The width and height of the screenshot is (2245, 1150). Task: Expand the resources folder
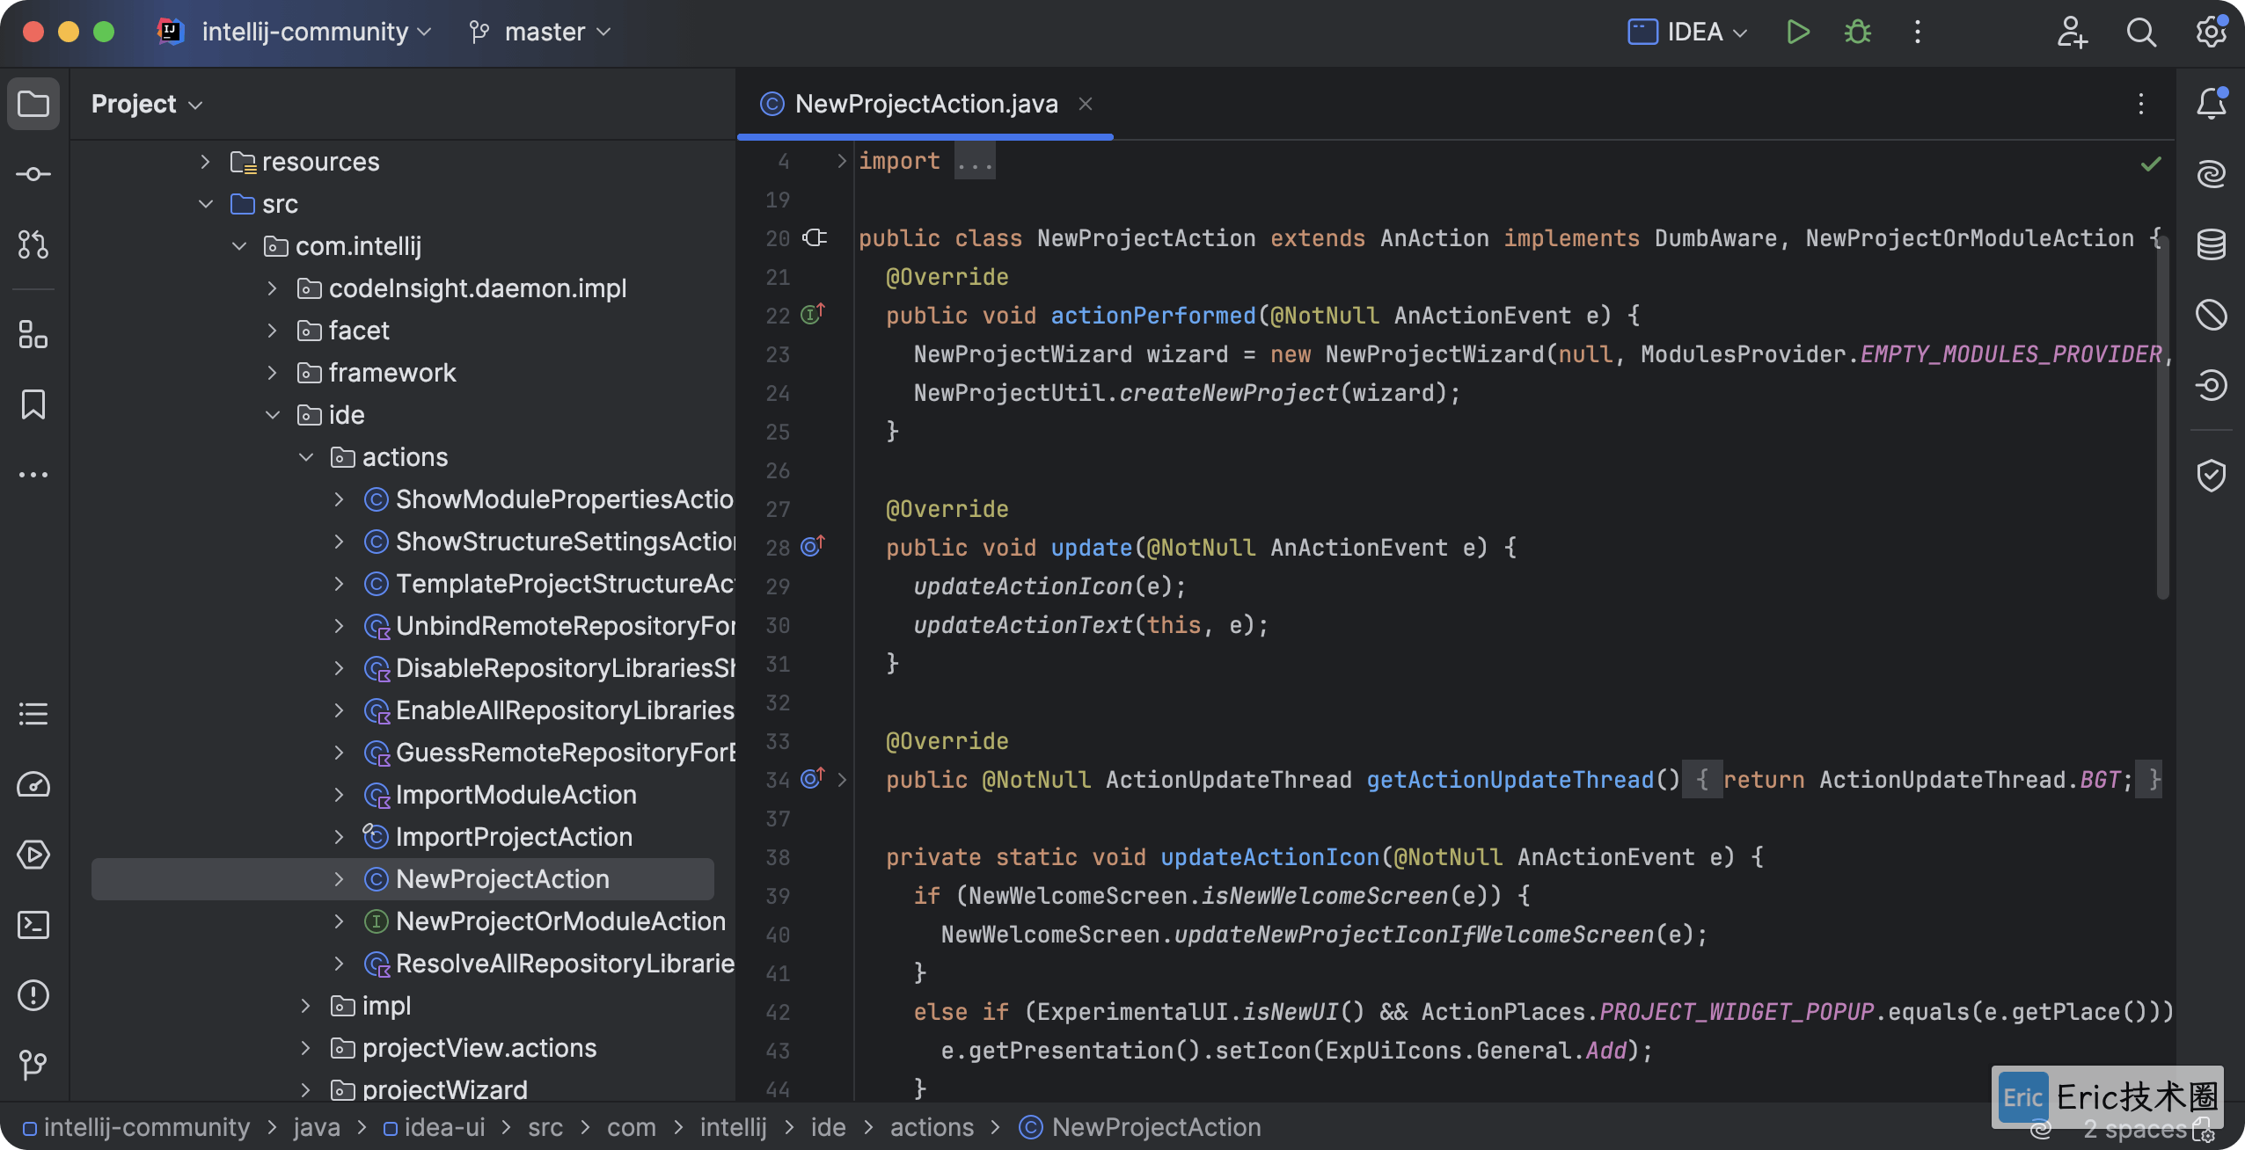pyautogui.click(x=205, y=162)
